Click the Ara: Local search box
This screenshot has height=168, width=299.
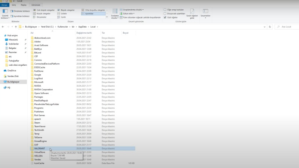coord(287,27)
